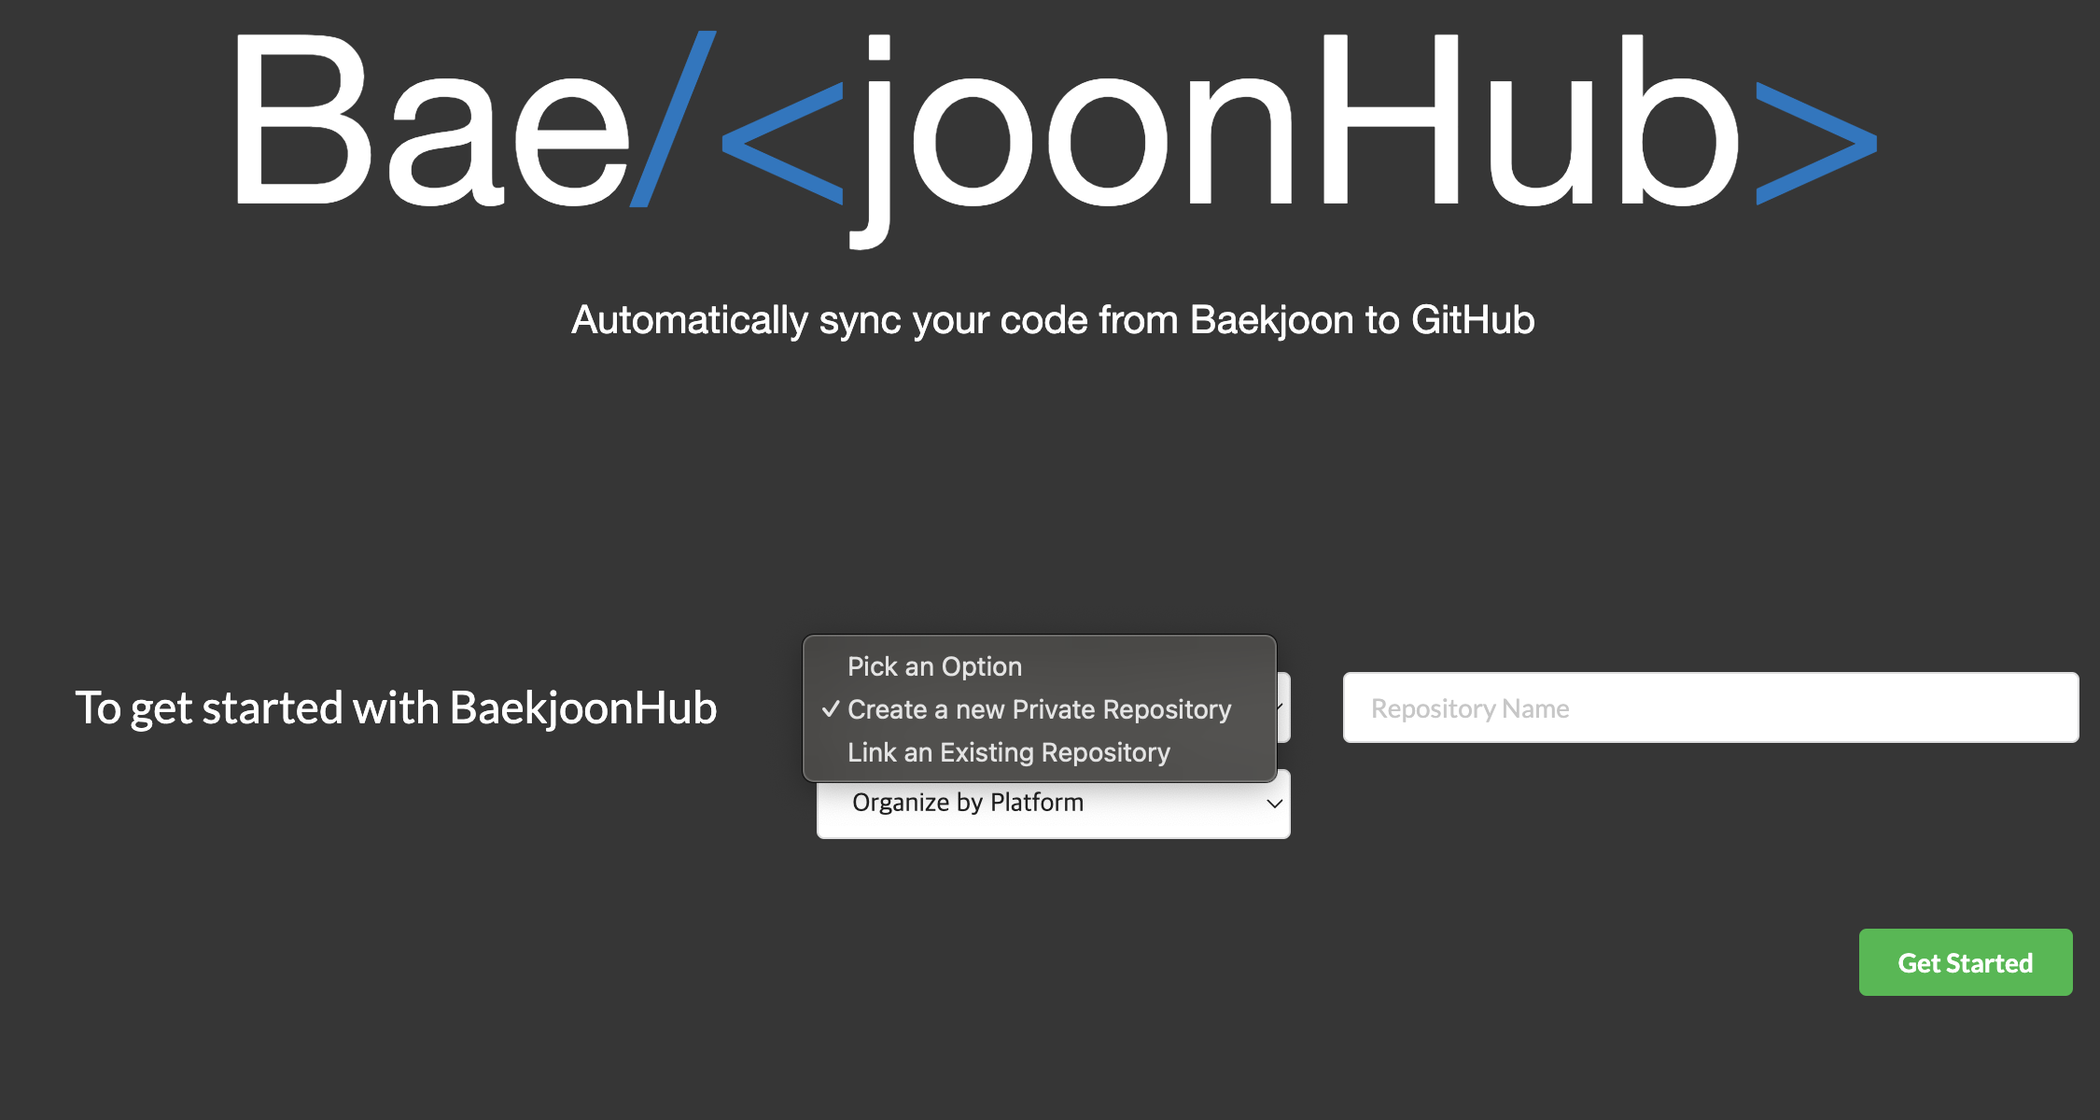Choose 'Link an Existing Repository' option
The height and width of the screenshot is (1120, 2100).
click(1008, 752)
